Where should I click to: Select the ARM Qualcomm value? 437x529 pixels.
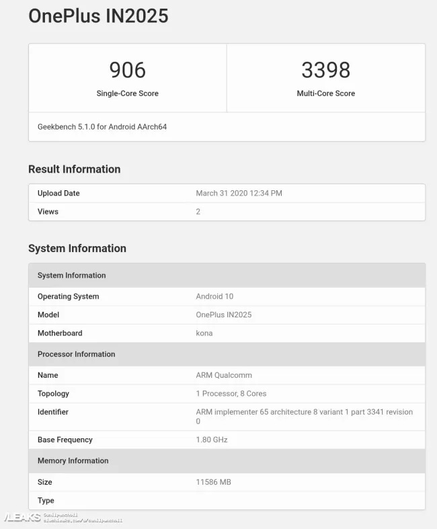click(224, 375)
